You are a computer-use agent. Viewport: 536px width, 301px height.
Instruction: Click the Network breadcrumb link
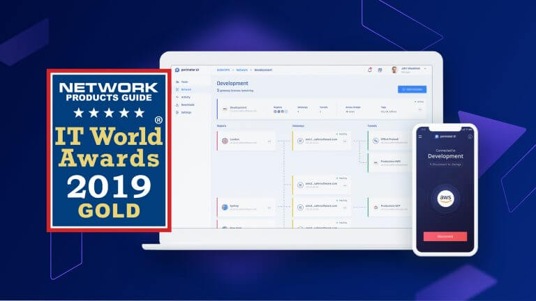click(x=241, y=70)
